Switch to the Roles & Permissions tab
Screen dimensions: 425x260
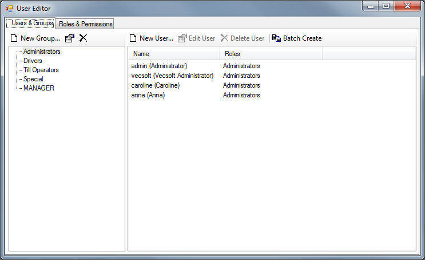coord(85,24)
